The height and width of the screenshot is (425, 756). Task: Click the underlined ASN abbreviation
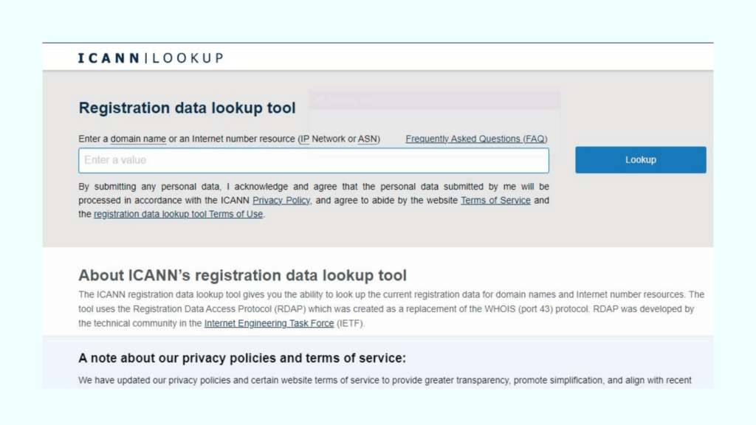pyautogui.click(x=368, y=139)
